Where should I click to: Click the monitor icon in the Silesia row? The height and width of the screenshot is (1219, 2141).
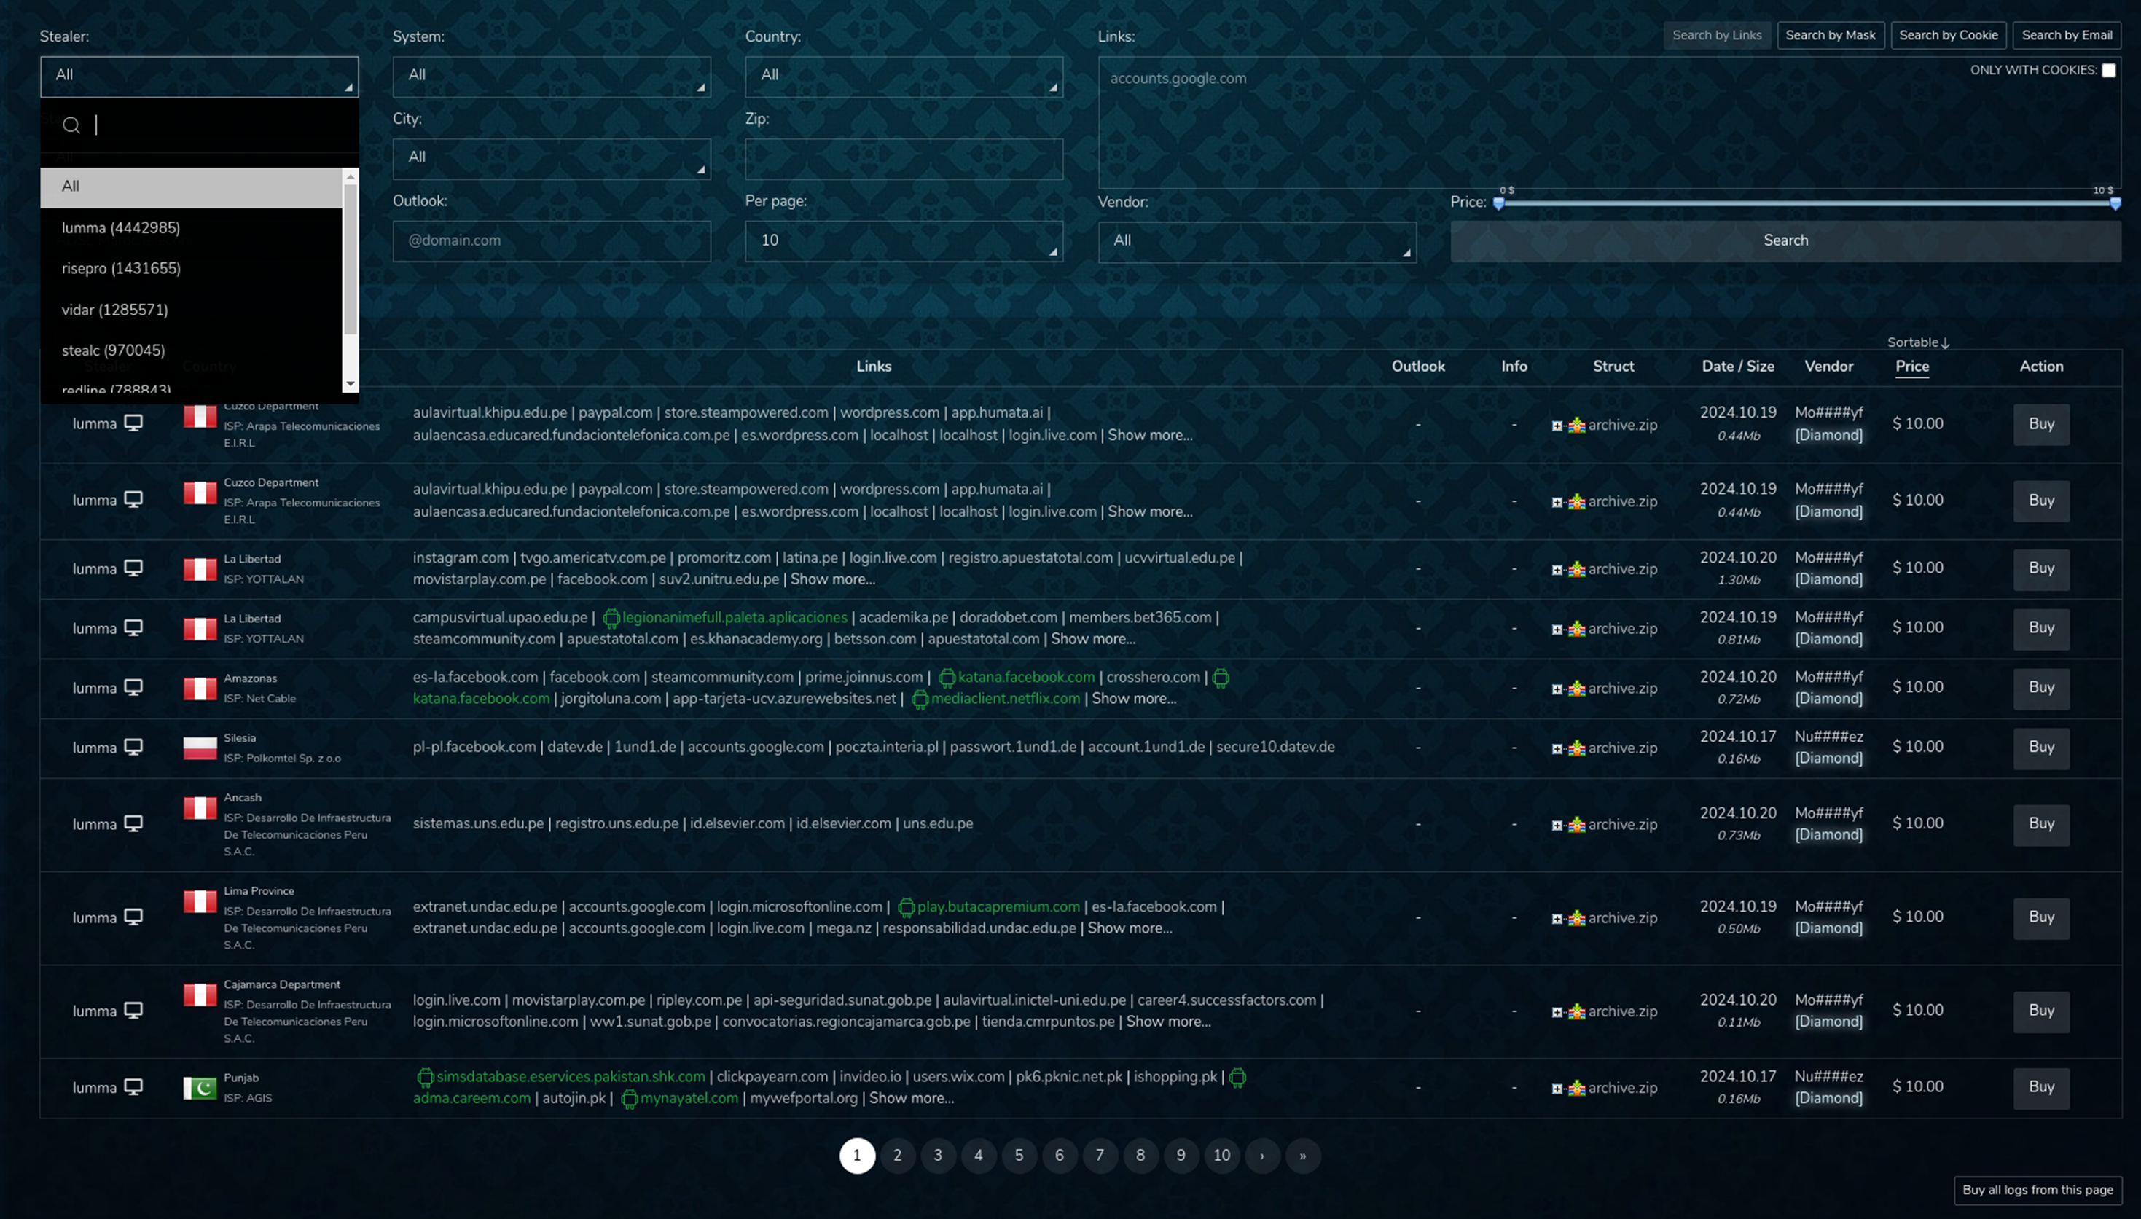pos(133,747)
